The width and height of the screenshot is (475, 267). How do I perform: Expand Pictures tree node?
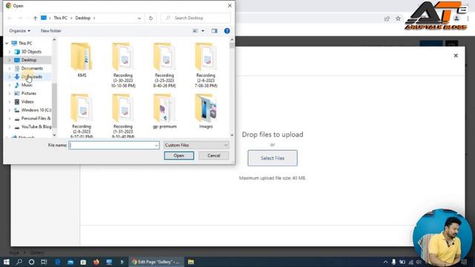coord(10,93)
